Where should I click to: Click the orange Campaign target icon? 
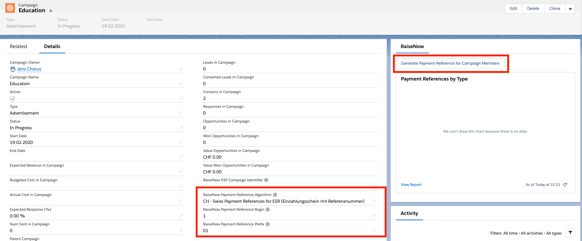pyautogui.click(x=10, y=8)
